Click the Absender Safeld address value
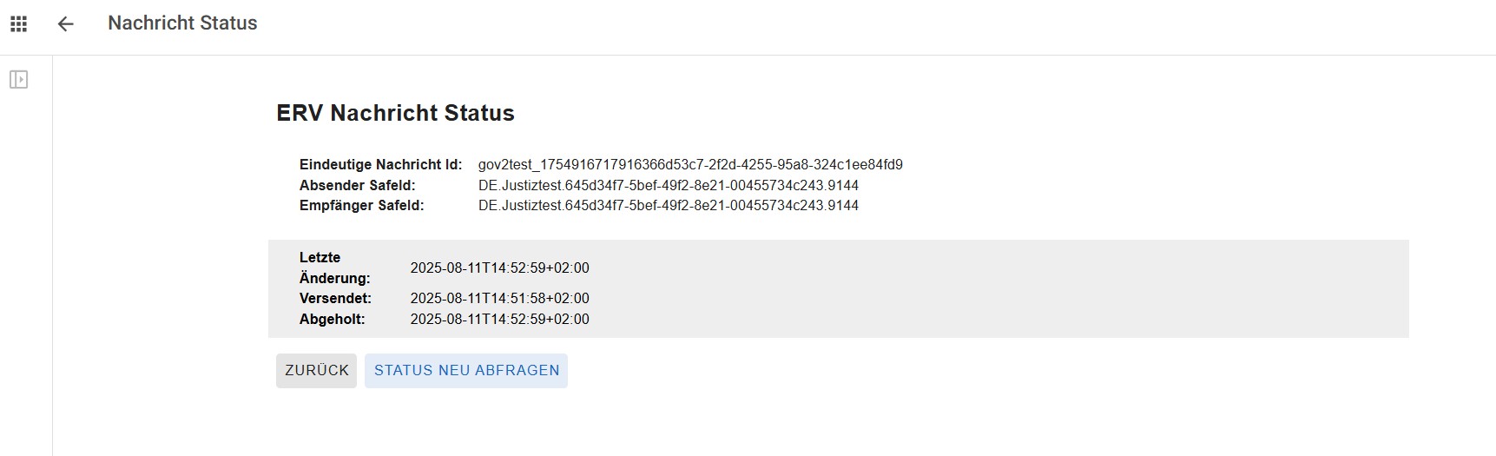1496x456 pixels. (x=668, y=185)
